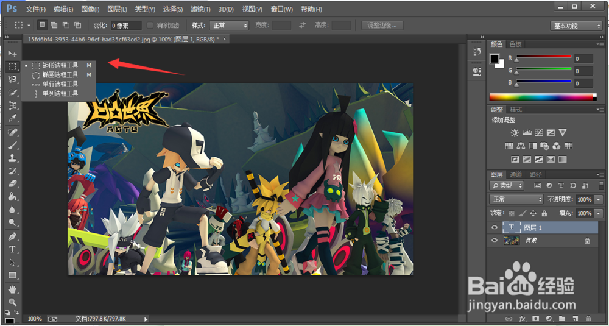Viewport: 609px width, 326px height.
Task: Select the Eyedropper tool
Action: coord(12,118)
